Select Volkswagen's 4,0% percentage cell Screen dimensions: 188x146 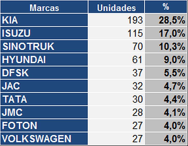pyautogui.click(x=166, y=139)
